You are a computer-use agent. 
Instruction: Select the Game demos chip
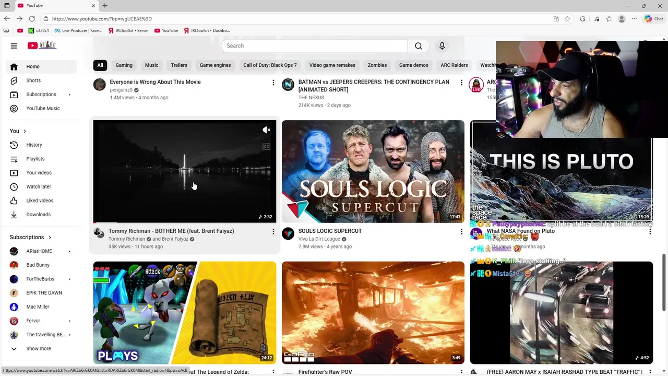click(413, 65)
